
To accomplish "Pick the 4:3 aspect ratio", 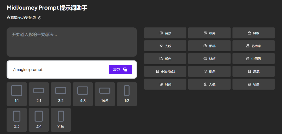I will pos(83,94).
